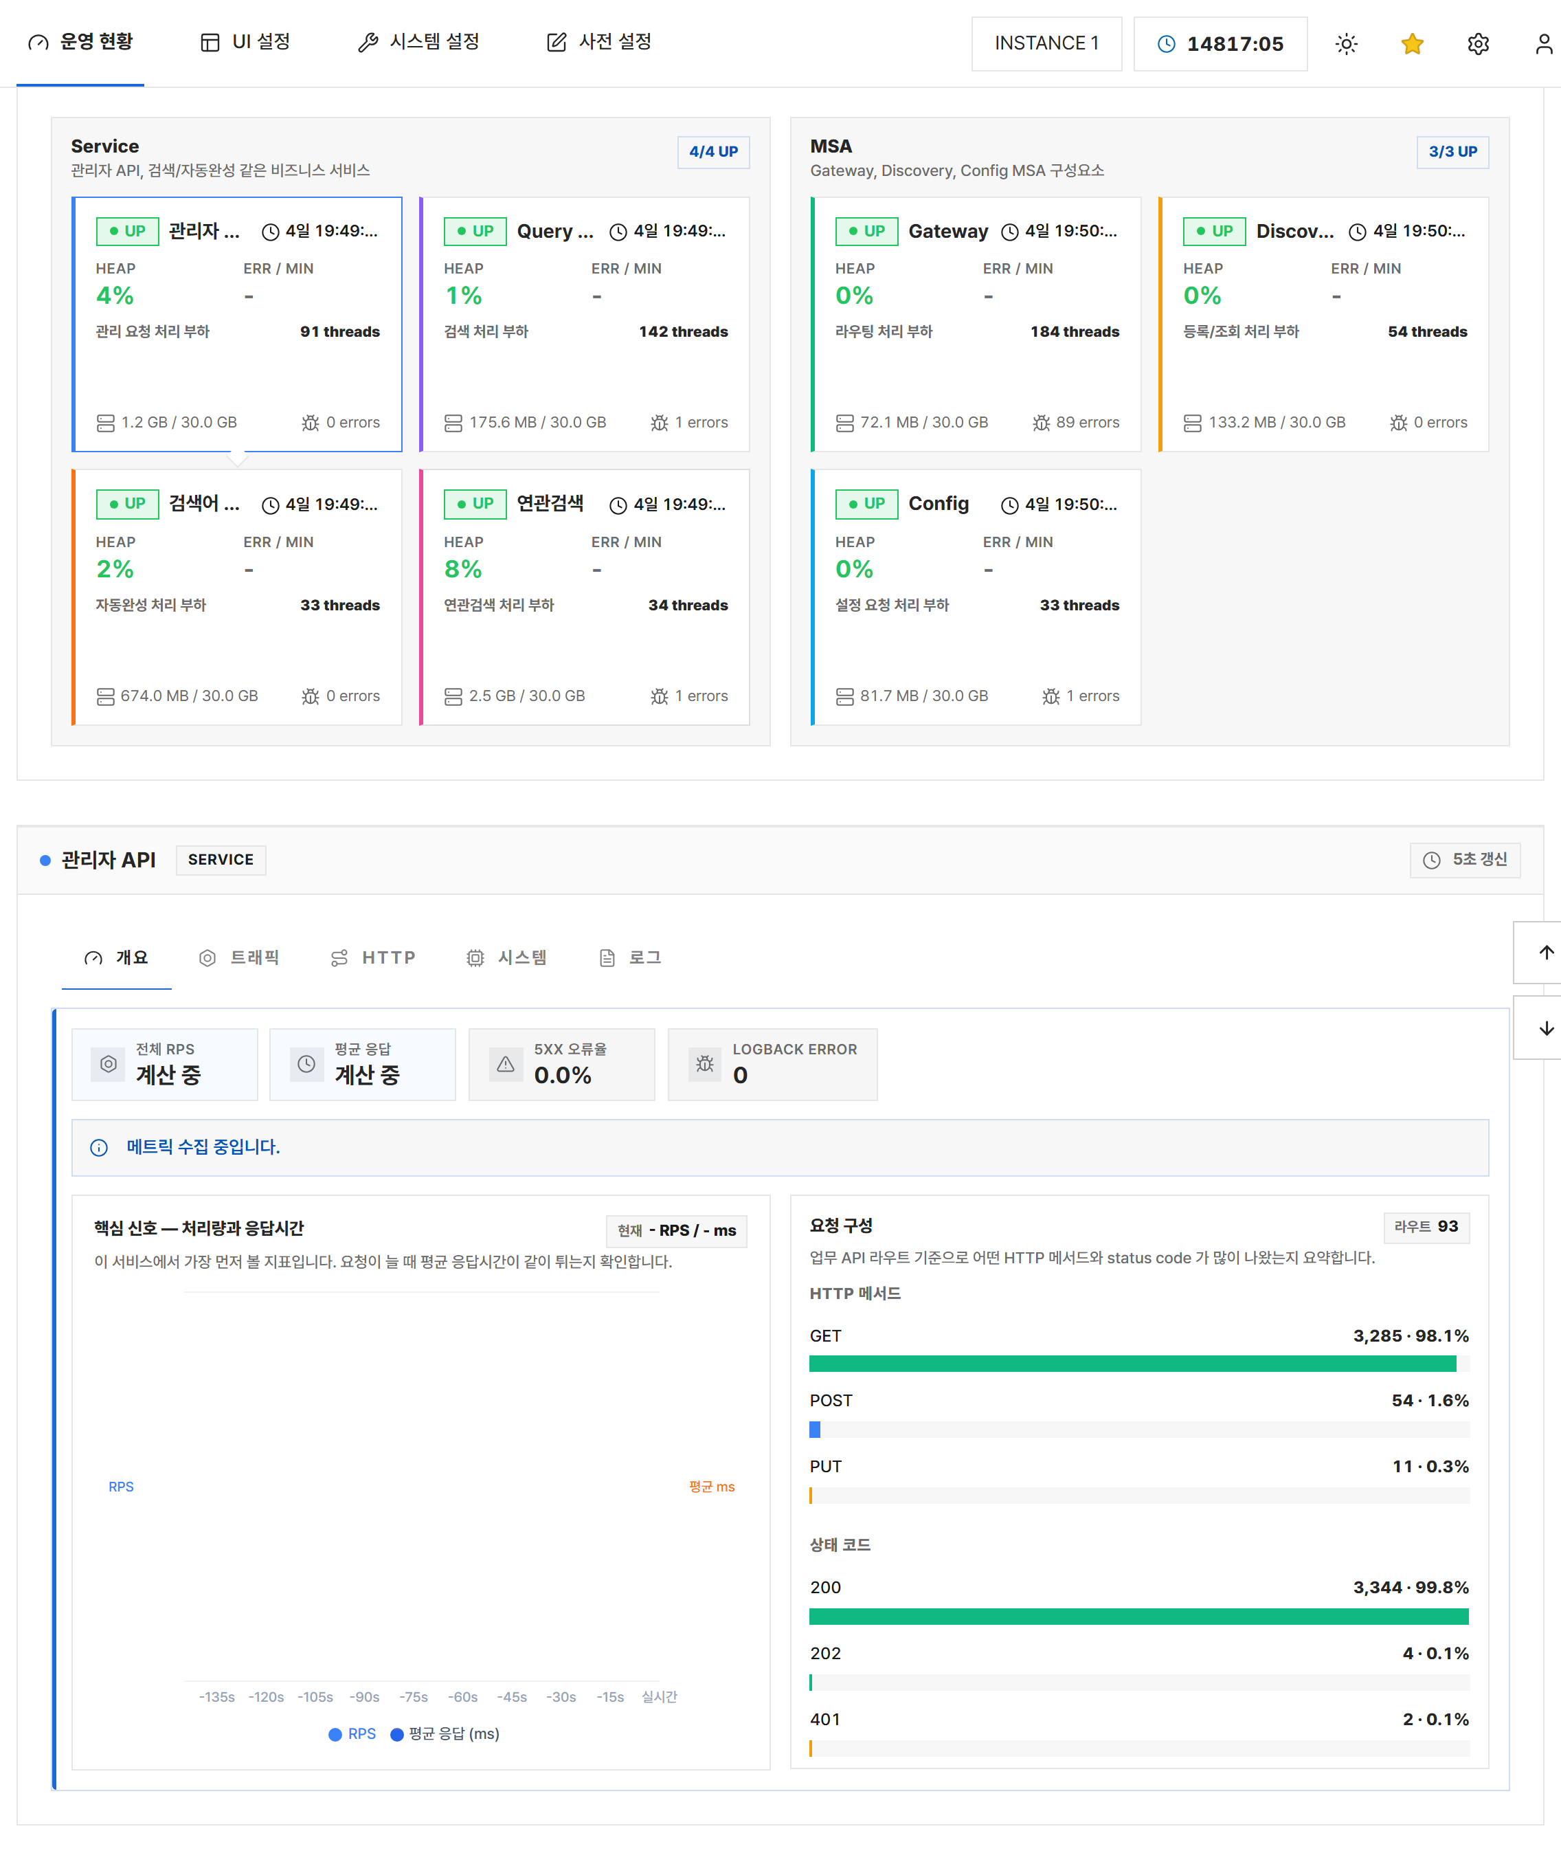This screenshot has height=1864, width=1561.
Task: Go to 운영 현황 top menu
Action: (x=81, y=43)
